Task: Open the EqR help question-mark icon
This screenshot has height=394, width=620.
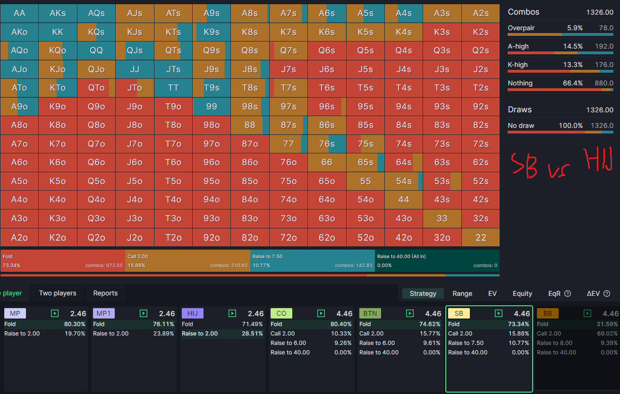Action: pos(568,293)
